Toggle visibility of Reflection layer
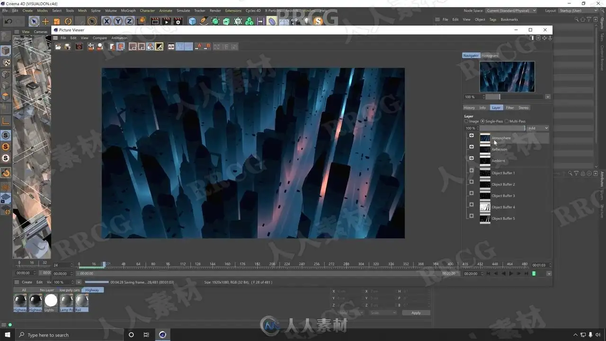The width and height of the screenshot is (606, 341). (471, 147)
